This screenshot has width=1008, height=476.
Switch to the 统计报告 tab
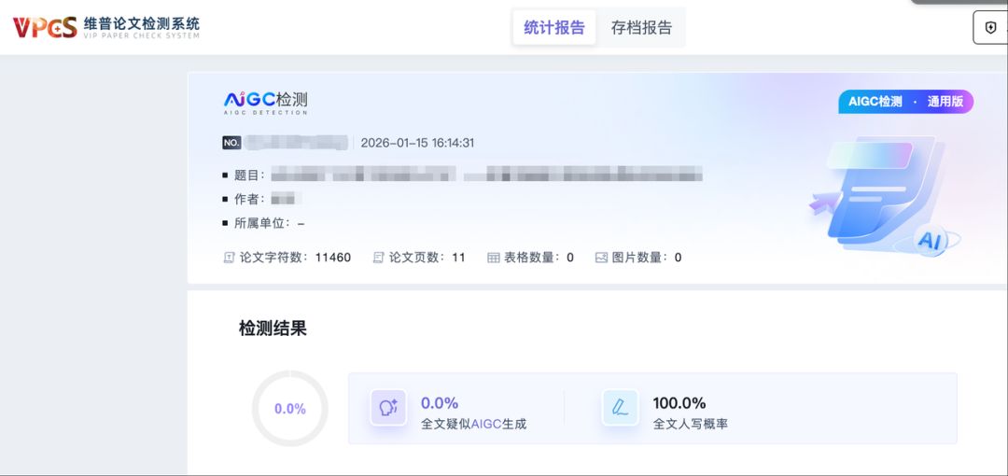554,28
